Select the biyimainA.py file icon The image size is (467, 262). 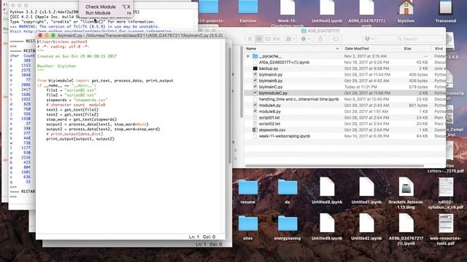pyautogui.click(x=255, y=74)
